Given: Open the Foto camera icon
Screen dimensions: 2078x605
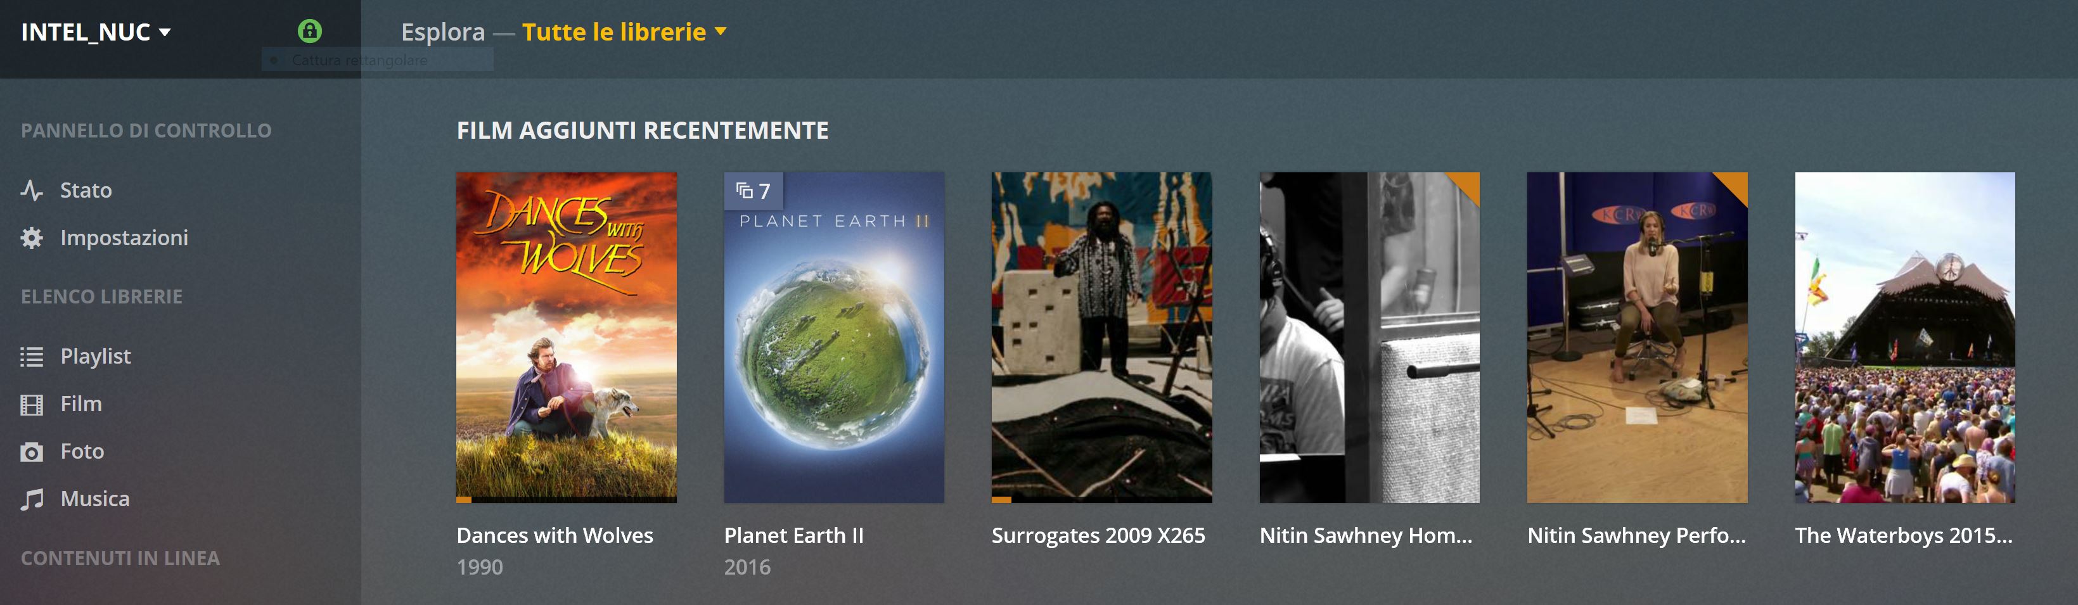Looking at the screenshot, I should pos(32,452).
